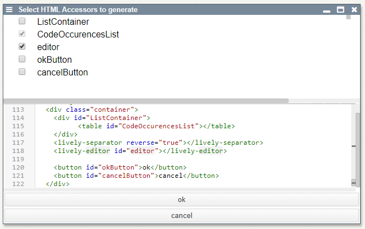Viewport: 365px width, 229px height.
Task: Click inside the okButton button code line
Action: click(x=120, y=167)
